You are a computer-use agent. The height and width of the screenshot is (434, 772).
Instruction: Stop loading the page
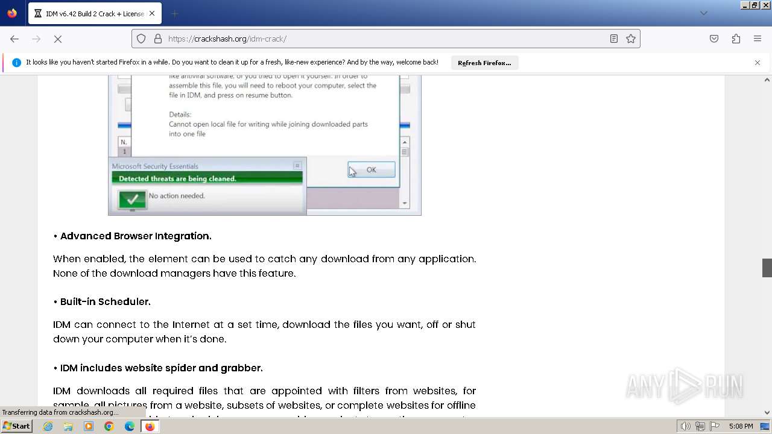click(58, 39)
